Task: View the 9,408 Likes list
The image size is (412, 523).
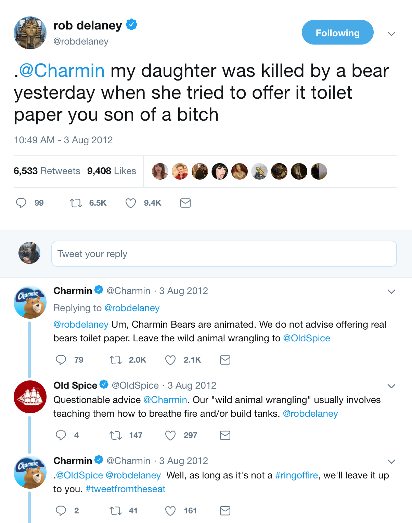Action: (x=112, y=171)
